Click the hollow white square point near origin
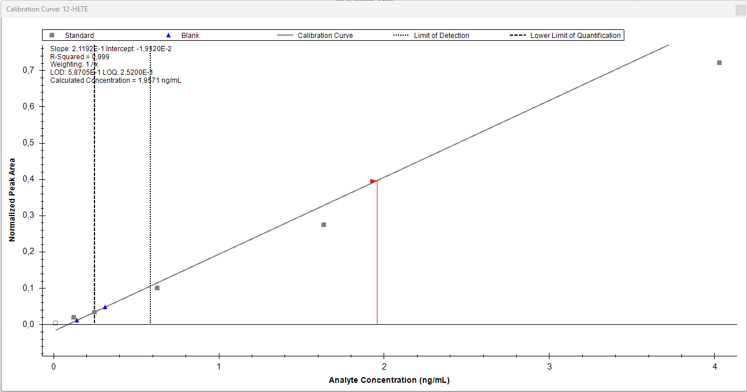Image resolution: width=747 pixels, height=392 pixels. (x=55, y=323)
